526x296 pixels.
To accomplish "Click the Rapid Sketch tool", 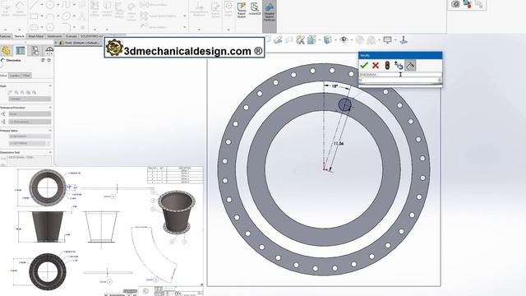I will coord(241,10).
